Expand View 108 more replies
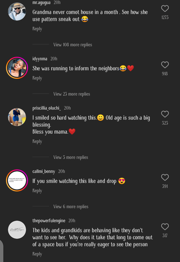The width and height of the screenshot is (180, 262). click(x=72, y=45)
